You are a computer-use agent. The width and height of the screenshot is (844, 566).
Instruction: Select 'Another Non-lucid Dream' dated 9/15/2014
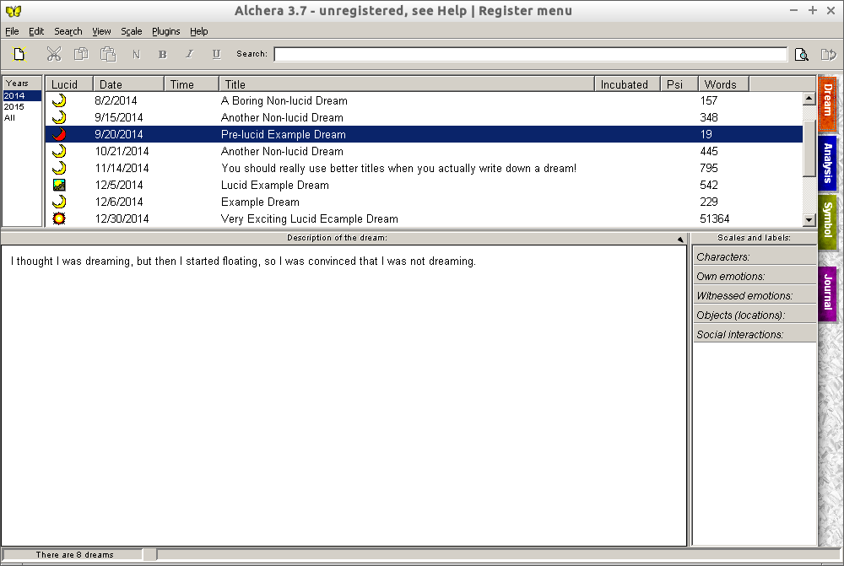click(x=424, y=117)
